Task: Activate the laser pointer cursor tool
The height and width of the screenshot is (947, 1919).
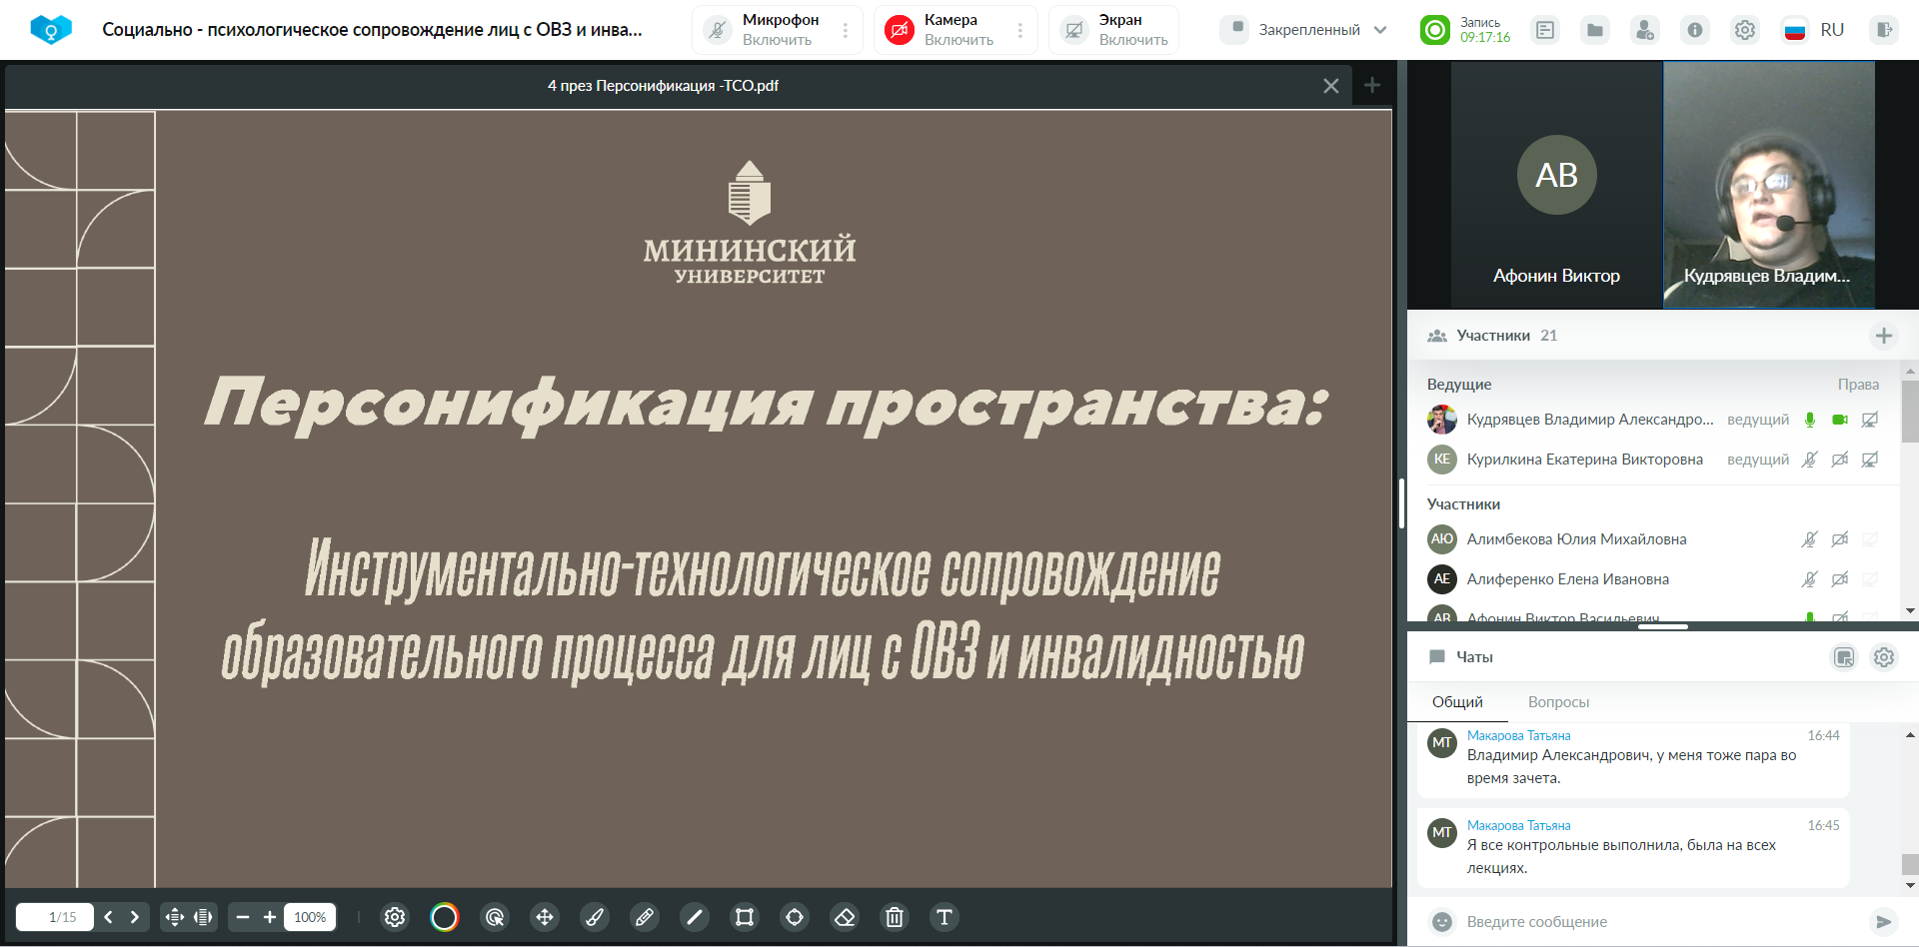Action: coord(495,917)
